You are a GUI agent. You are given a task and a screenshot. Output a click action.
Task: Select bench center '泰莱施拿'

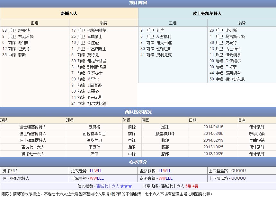point(233,73)
